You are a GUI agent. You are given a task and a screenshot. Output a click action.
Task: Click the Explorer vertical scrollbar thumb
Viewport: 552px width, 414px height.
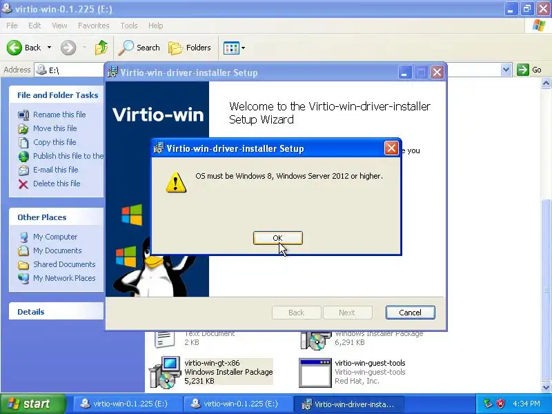pyautogui.click(x=546, y=290)
